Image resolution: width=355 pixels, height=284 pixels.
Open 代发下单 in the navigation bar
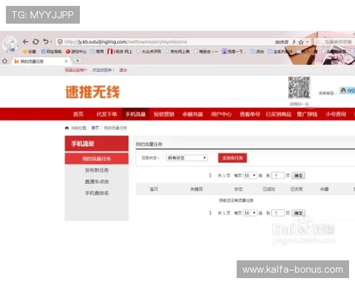point(106,114)
